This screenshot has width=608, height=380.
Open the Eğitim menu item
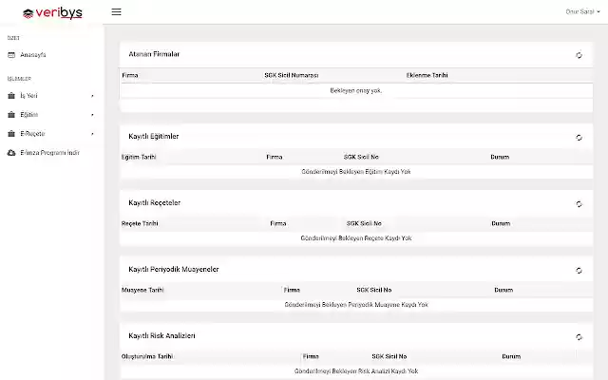[29, 115]
